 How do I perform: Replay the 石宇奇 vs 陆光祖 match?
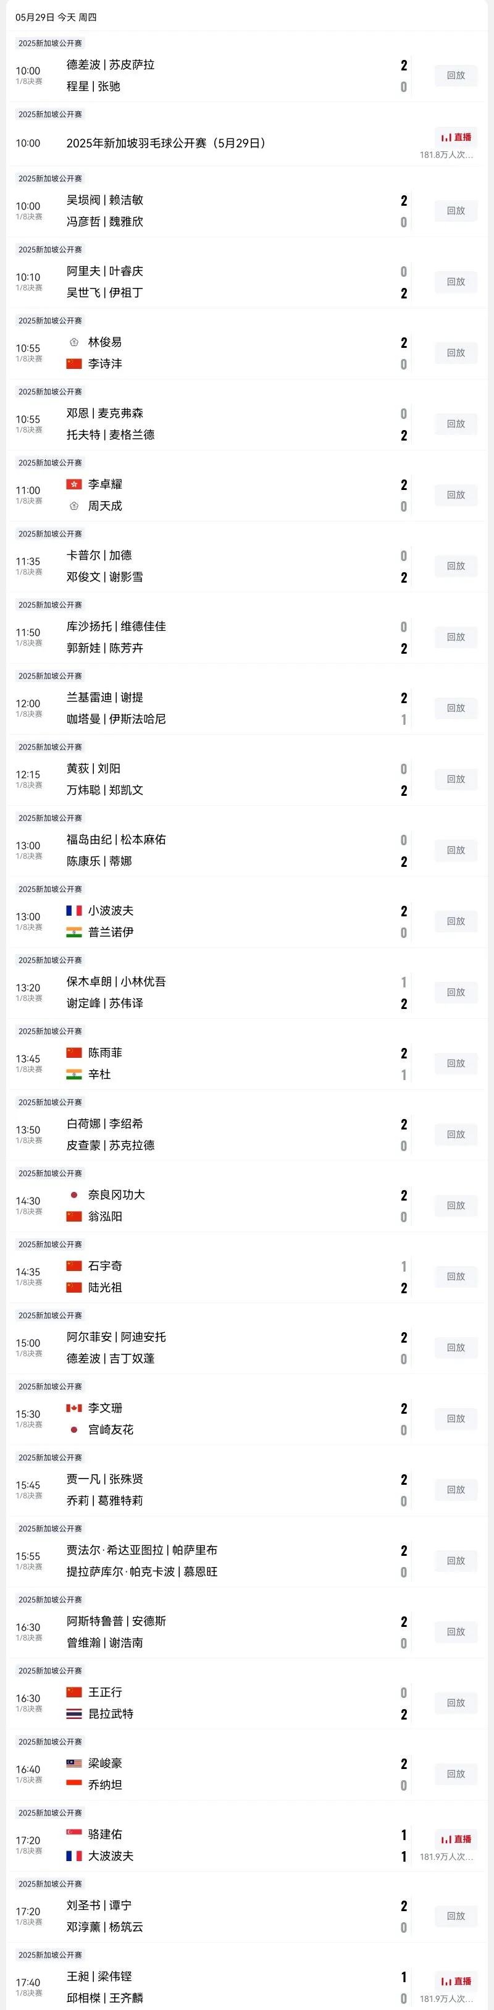pyautogui.click(x=456, y=1277)
